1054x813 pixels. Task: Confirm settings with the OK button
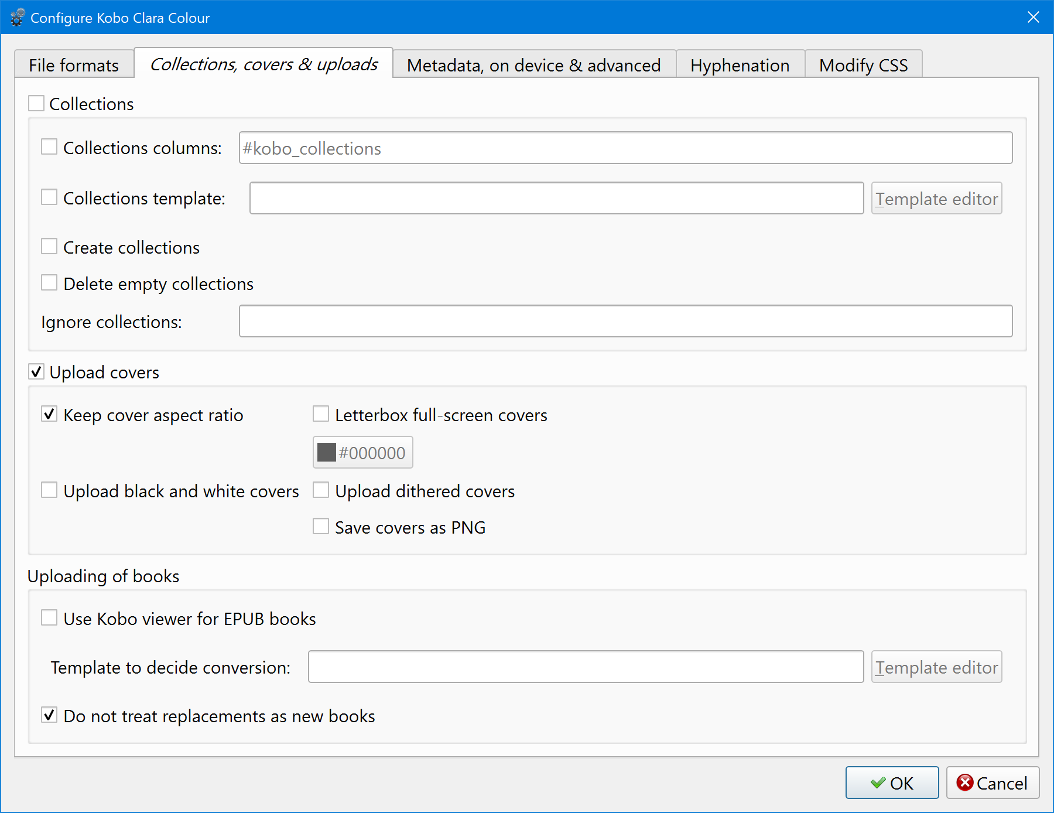(x=891, y=783)
